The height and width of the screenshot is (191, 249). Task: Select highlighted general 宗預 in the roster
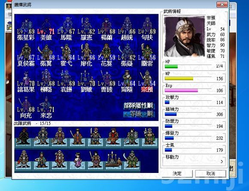147,81
